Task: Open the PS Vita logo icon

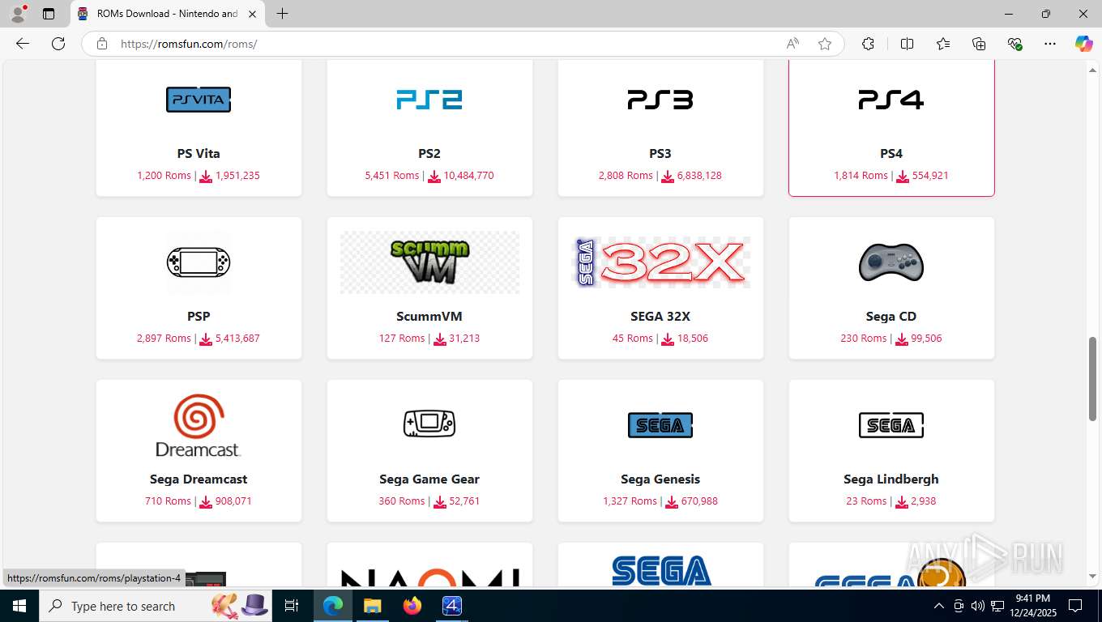Action: coord(199,100)
